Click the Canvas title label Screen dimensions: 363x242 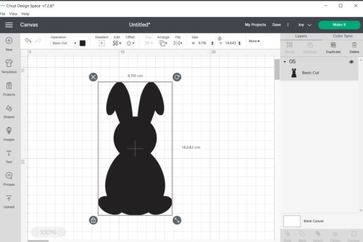29,25
